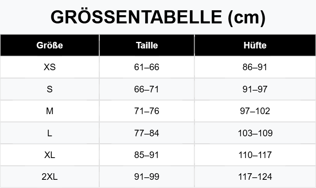Click the 61–66 Taille value
This screenshot has height=188, width=316.
(147, 67)
